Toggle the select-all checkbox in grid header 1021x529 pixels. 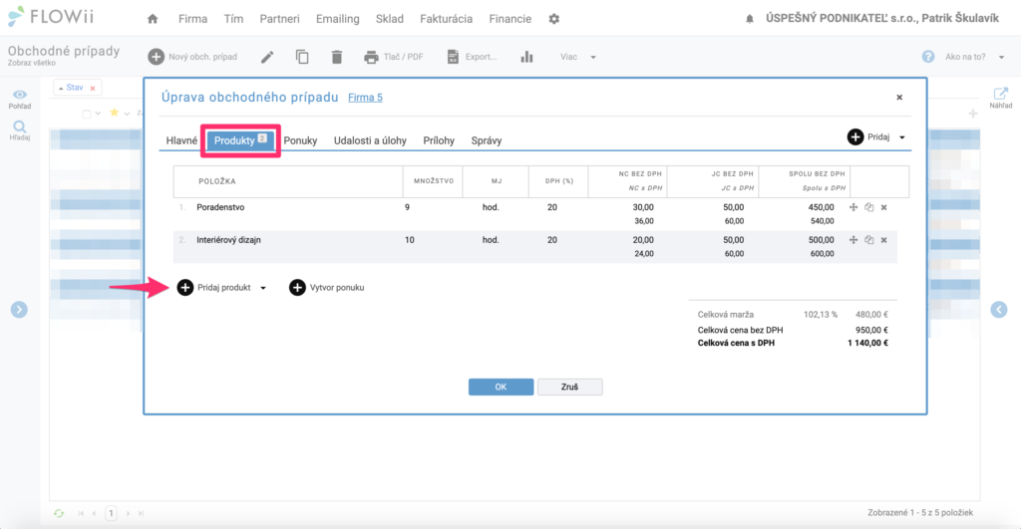(x=86, y=114)
